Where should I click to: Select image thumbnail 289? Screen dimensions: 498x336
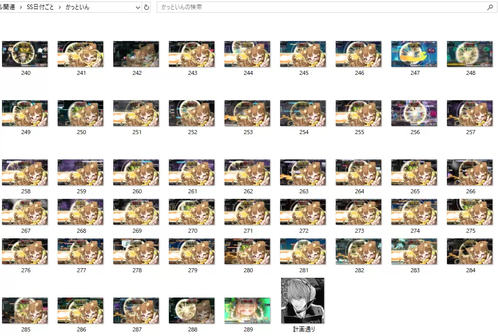pyautogui.click(x=247, y=310)
